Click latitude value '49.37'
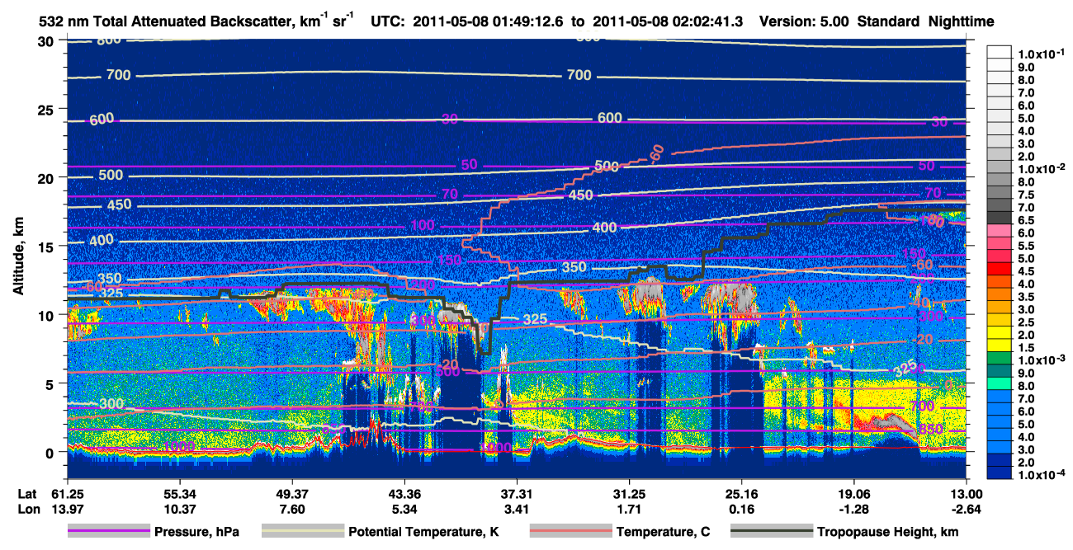 tap(291, 493)
